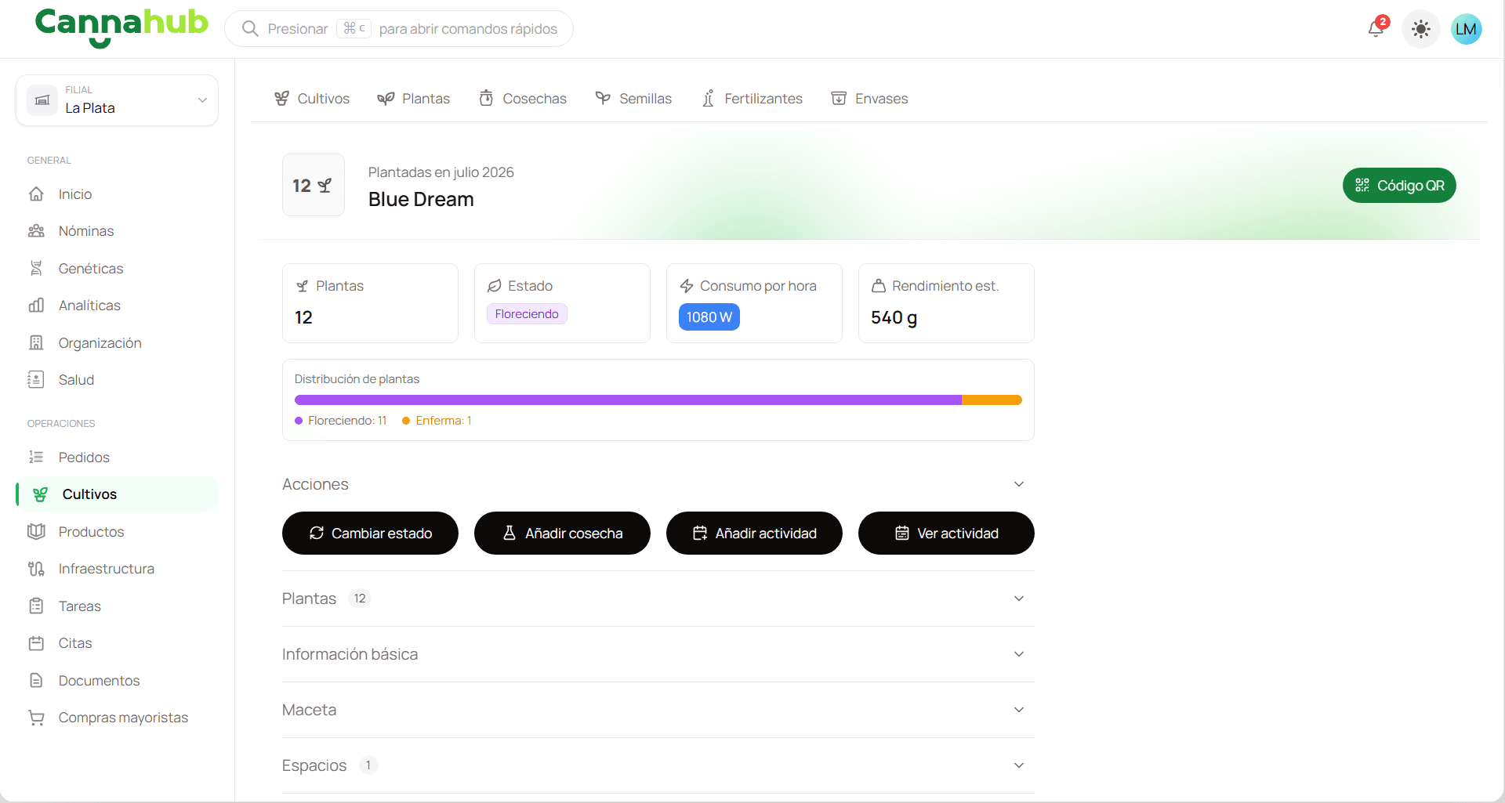Open Pedidos in the sidebar
This screenshot has height=803, width=1505.
[x=118, y=458]
